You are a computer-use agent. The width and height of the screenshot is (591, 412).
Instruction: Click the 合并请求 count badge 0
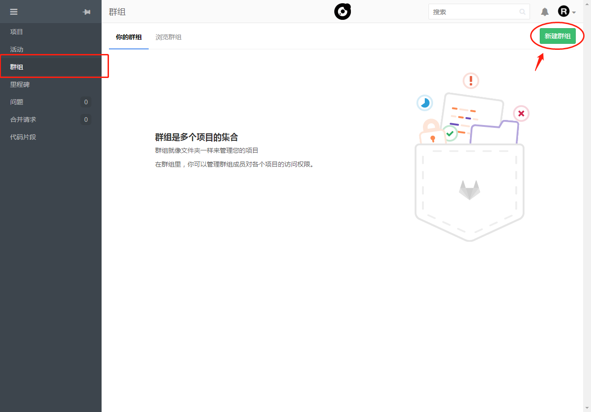(86, 119)
